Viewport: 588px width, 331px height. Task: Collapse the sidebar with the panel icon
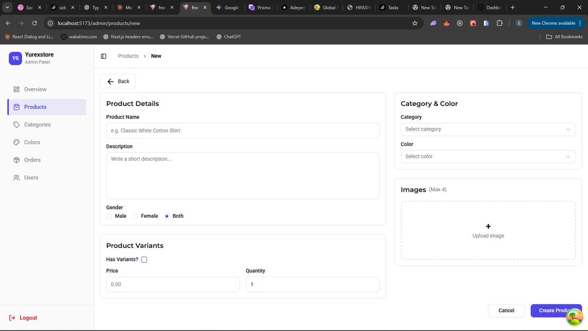(x=103, y=56)
